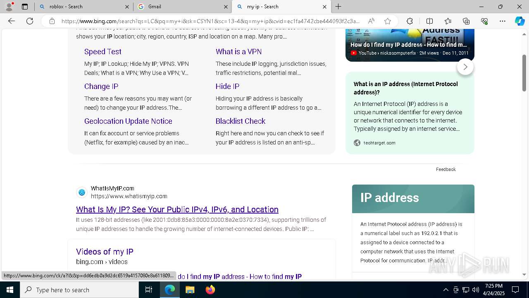Refresh the current page

(x=30, y=21)
